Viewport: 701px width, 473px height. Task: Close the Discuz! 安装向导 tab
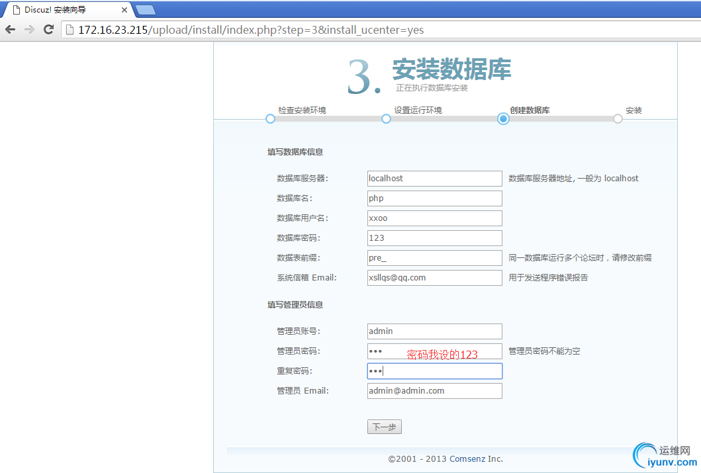[124, 10]
